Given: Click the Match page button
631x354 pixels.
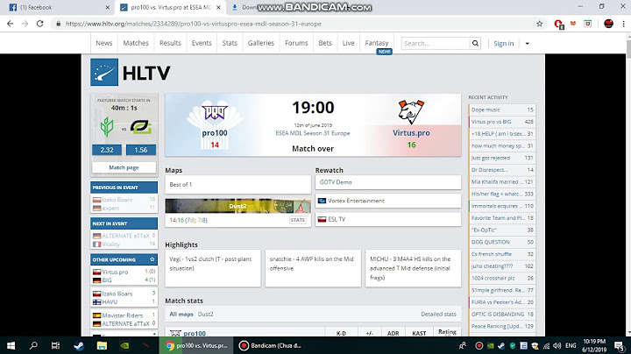Looking at the screenshot, I should [x=124, y=167].
